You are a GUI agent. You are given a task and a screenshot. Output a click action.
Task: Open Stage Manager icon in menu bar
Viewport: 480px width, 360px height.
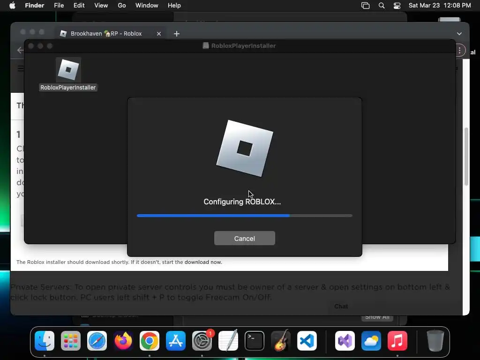[365, 6]
